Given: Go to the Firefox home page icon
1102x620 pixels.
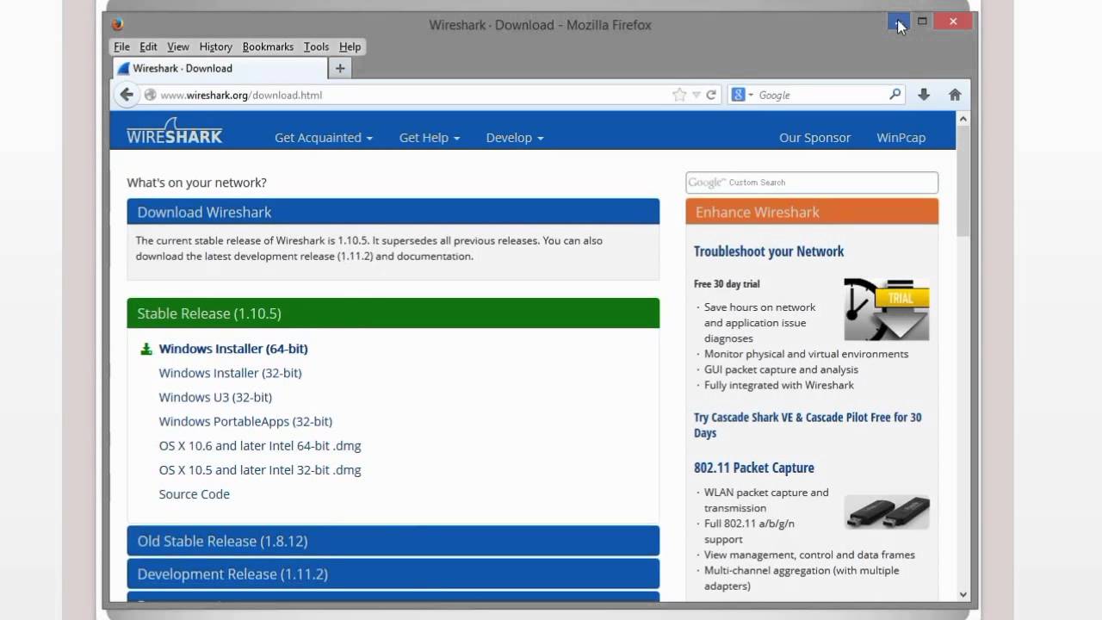Looking at the screenshot, I should [x=955, y=95].
